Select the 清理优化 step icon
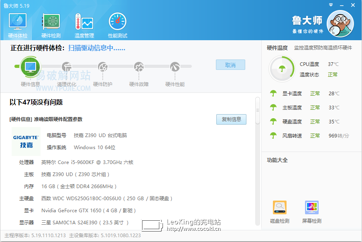 67,67
